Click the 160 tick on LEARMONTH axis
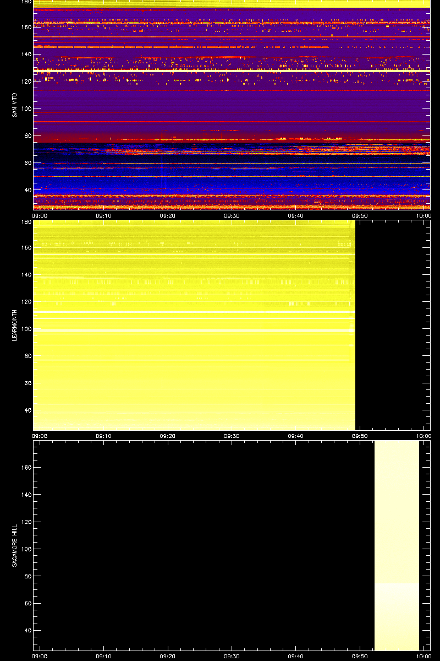 pos(27,247)
